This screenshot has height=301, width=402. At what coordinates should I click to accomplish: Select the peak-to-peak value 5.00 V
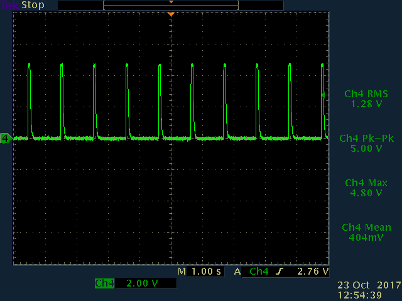point(366,149)
